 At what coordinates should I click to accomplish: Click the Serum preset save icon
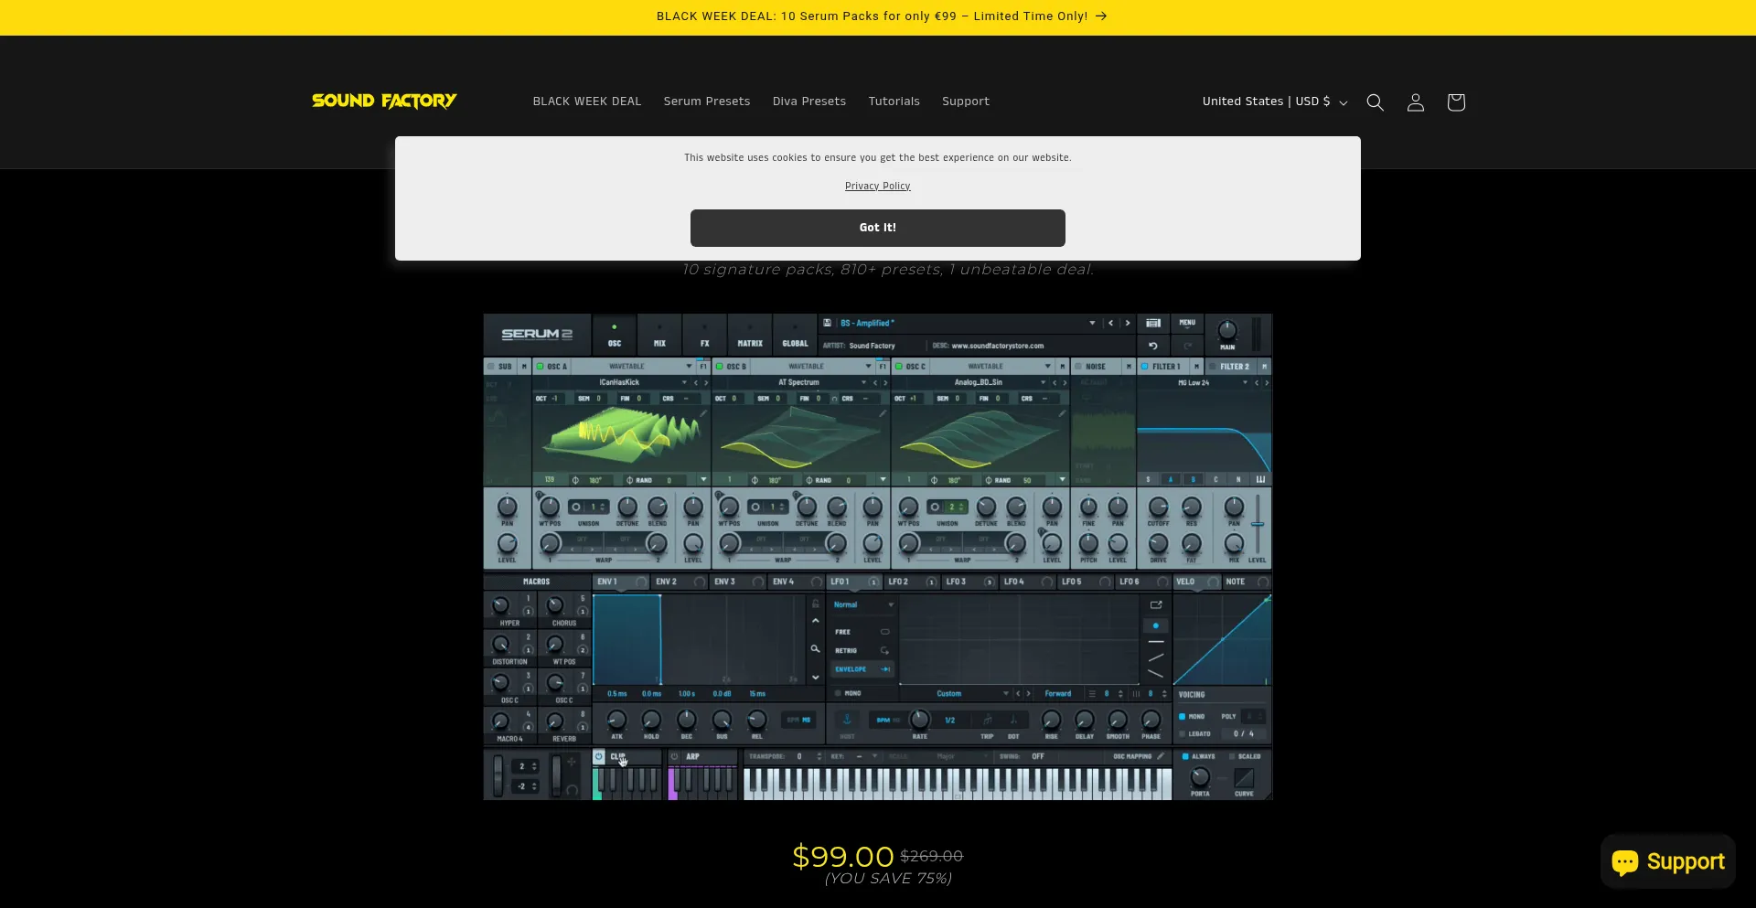(x=827, y=323)
